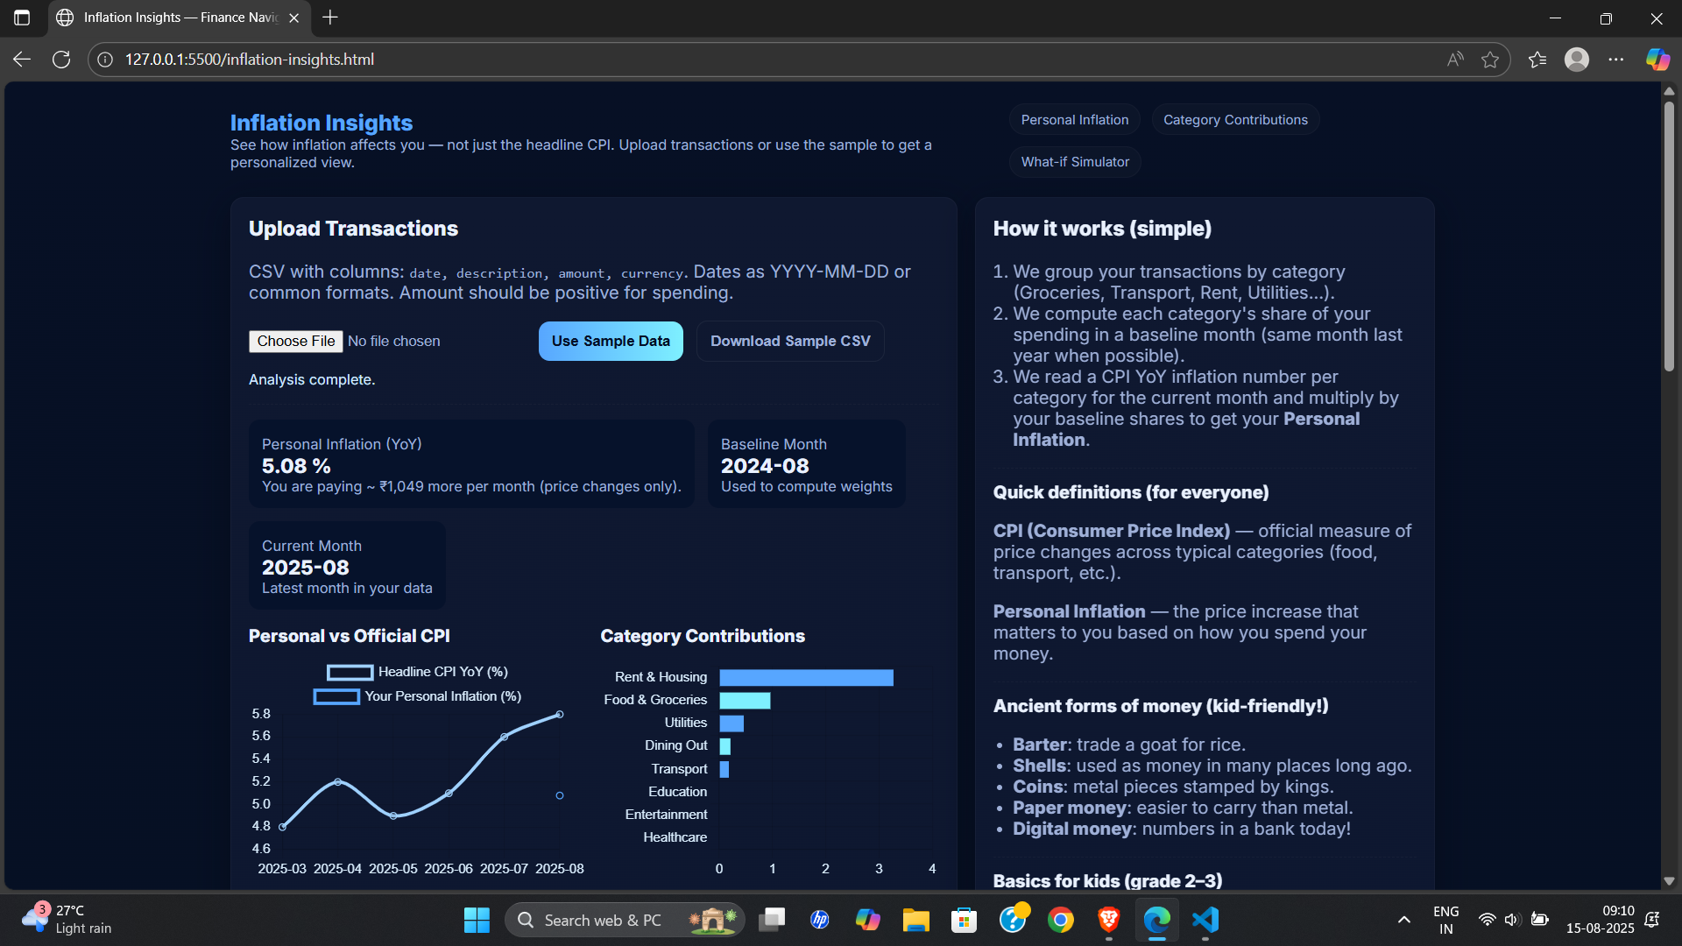This screenshot has width=1682, height=946.
Task: Jump to the Personal Inflation section
Action: (1074, 120)
